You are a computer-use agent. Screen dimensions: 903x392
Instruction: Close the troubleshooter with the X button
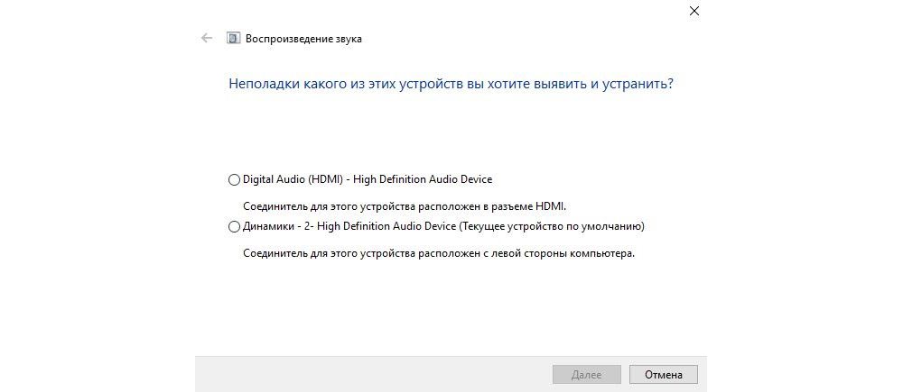pos(694,12)
